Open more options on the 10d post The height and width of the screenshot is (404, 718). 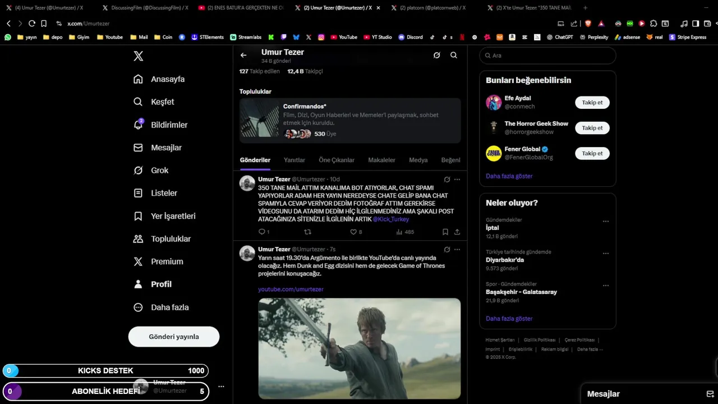[x=457, y=180]
